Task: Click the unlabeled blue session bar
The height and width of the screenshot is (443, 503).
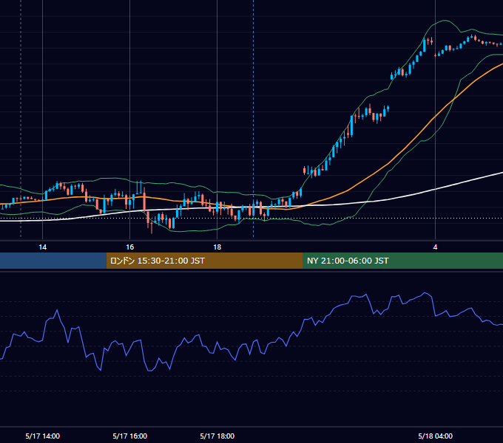Action: tap(53, 261)
